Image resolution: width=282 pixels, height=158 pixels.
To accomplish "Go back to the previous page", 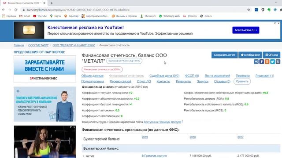I will coord(4,10).
